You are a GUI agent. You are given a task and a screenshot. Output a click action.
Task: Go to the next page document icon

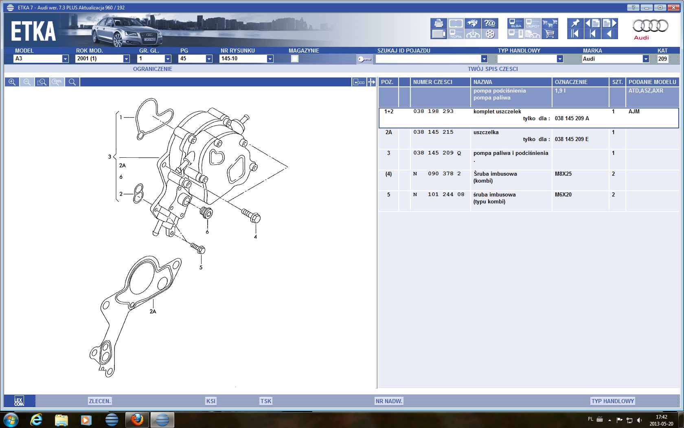coord(609,23)
